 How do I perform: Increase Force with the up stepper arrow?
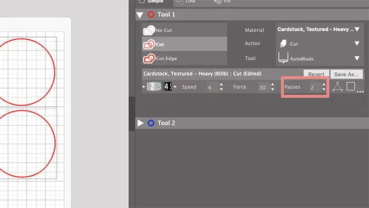tap(272, 84)
